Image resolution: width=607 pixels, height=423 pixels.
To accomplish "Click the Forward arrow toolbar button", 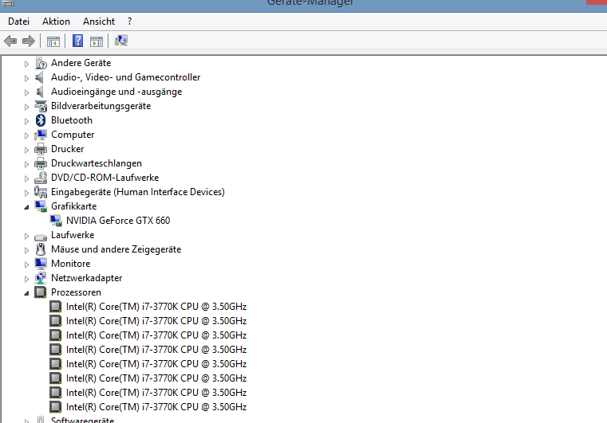I will [x=29, y=41].
